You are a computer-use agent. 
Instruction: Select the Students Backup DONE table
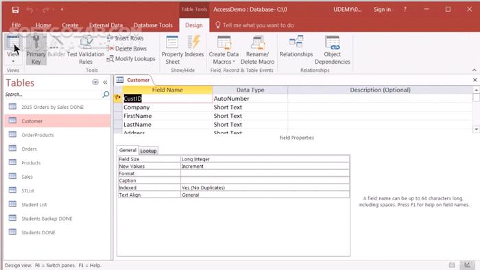(58, 219)
